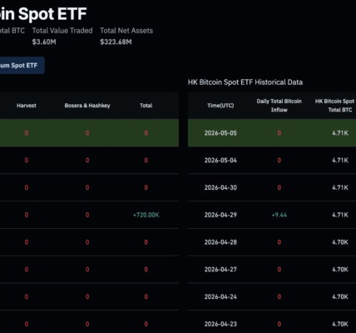Click the Total Net Assets $323.68M value
356x333 pixels.
coord(116,42)
